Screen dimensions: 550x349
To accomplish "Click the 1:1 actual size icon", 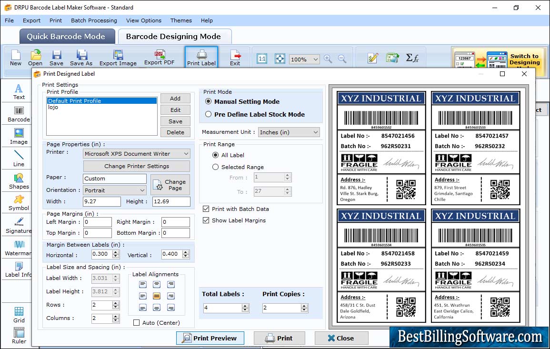I will (262, 59).
